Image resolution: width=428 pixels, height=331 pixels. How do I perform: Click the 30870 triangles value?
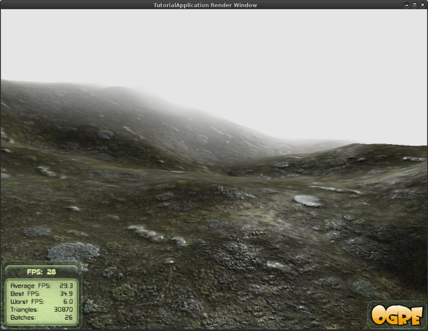63,310
